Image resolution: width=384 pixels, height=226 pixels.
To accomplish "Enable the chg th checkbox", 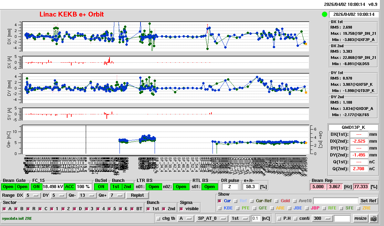I will click(158, 218).
